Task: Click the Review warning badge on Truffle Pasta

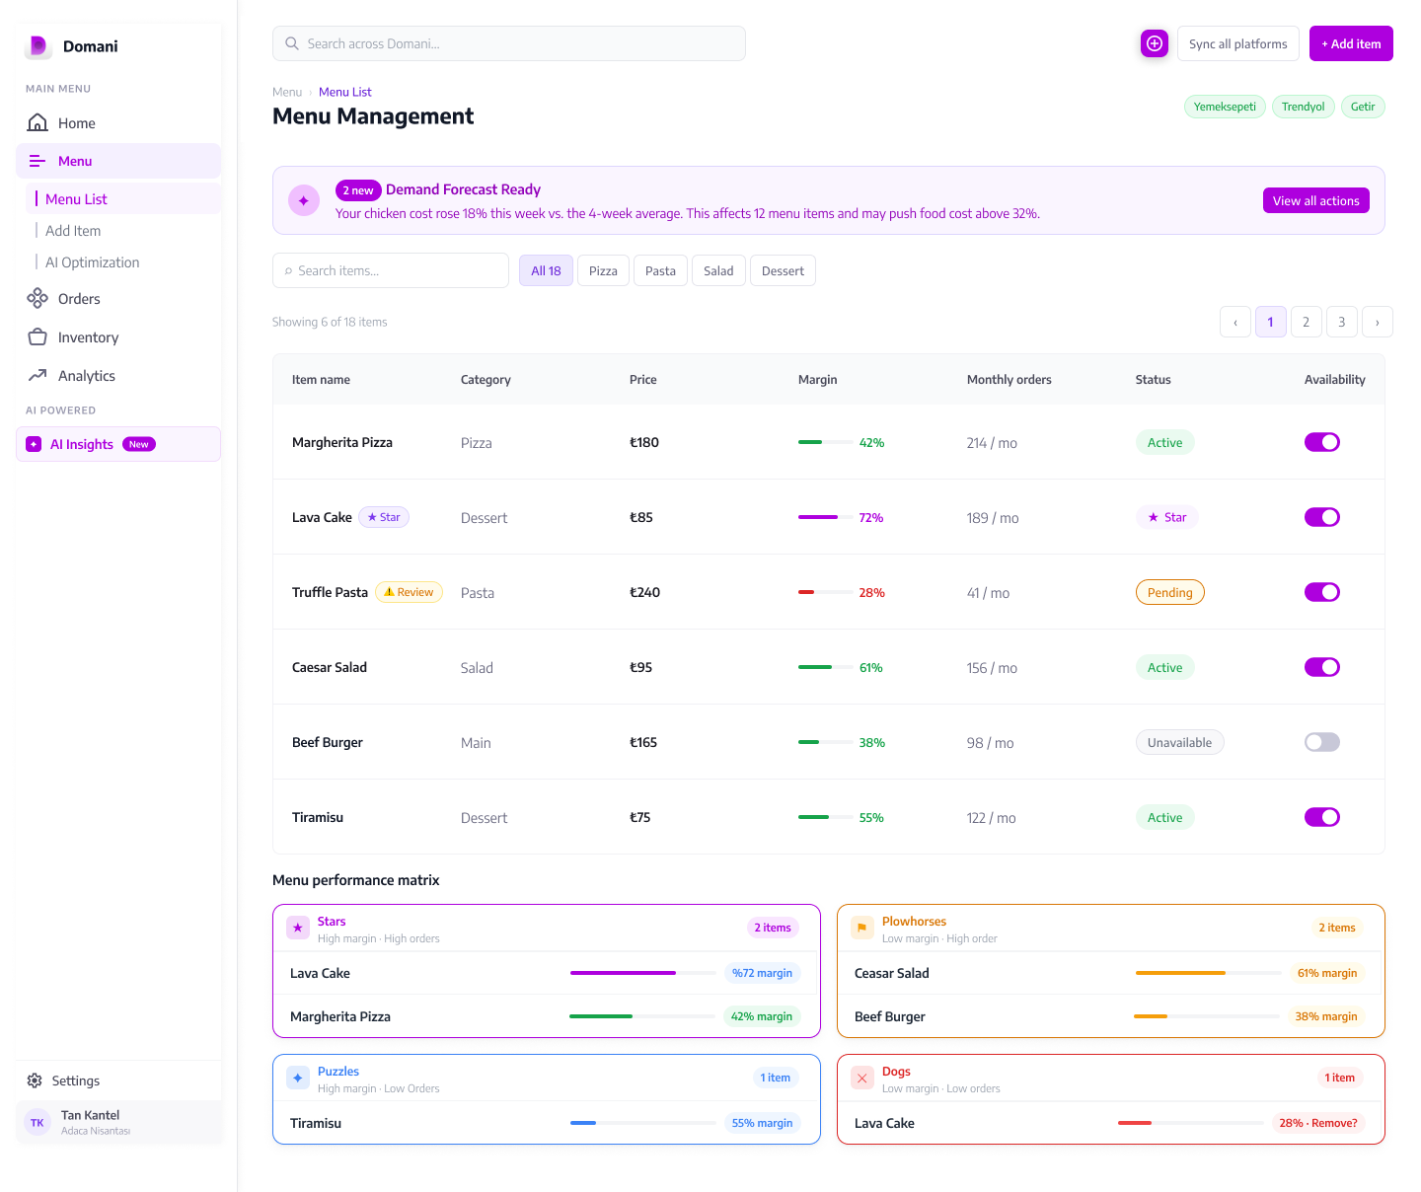Action: pos(409,592)
